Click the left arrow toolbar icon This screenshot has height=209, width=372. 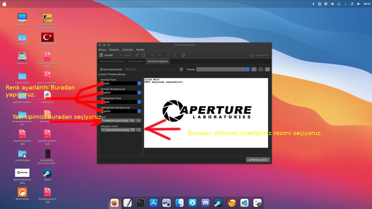click(x=168, y=55)
